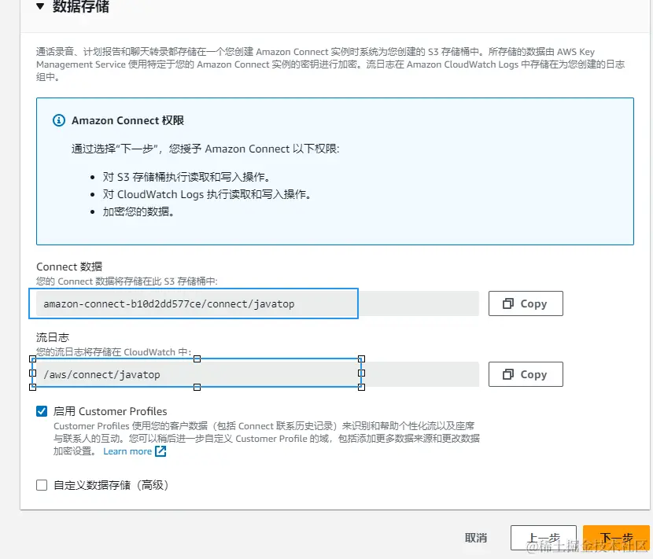Copy the /aws/connect/javatop log path

click(526, 374)
